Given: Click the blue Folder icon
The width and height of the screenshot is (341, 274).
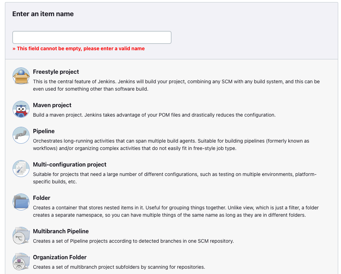Looking at the screenshot, I should click(21, 202).
